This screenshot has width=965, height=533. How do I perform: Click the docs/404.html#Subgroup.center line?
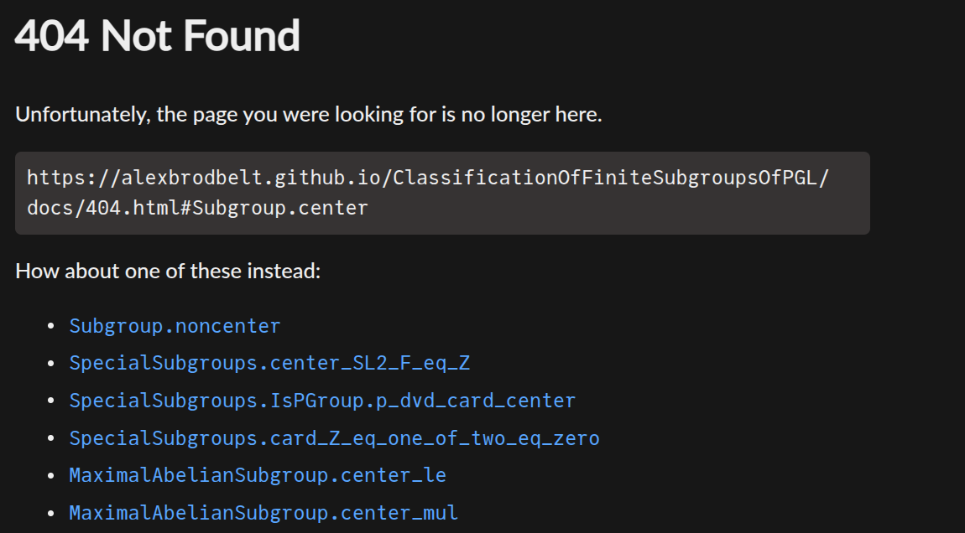pyautogui.click(x=197, y=208)
